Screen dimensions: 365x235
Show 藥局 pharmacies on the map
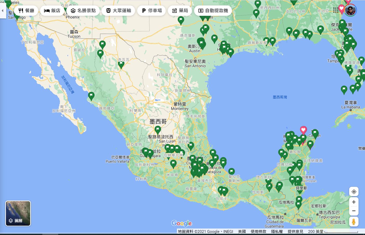(180, 11)
